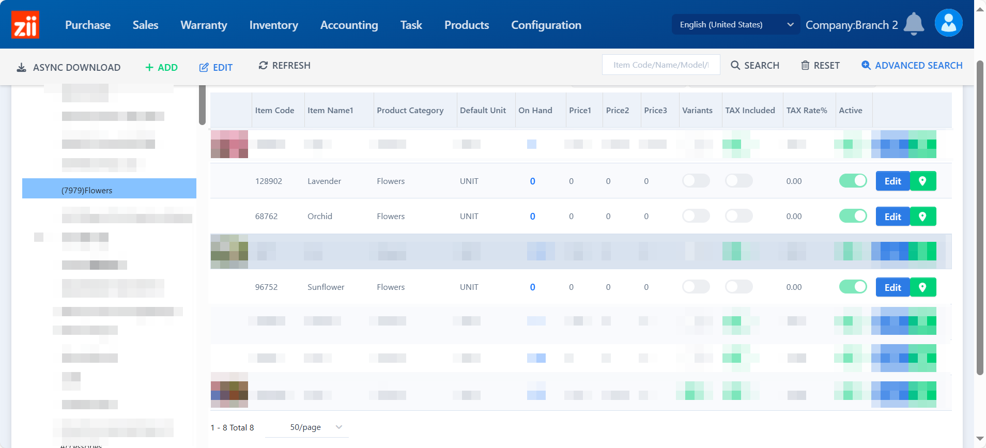This screenshot has width=986, height=448.
Task: Open the Inventory menu
Action: (273, 25)
